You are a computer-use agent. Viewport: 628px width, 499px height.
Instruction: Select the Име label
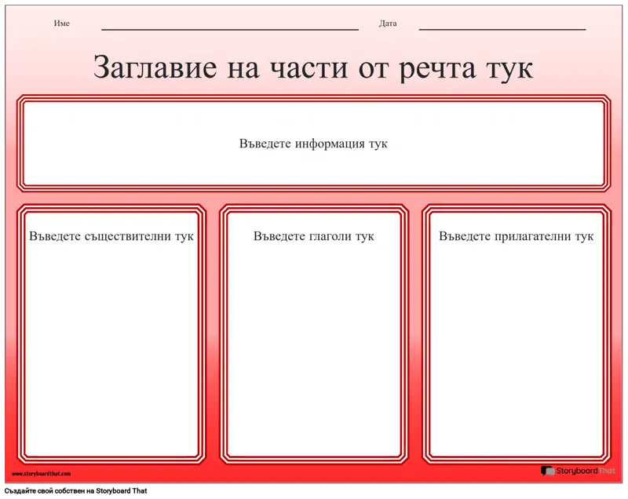tap(61, 24)
